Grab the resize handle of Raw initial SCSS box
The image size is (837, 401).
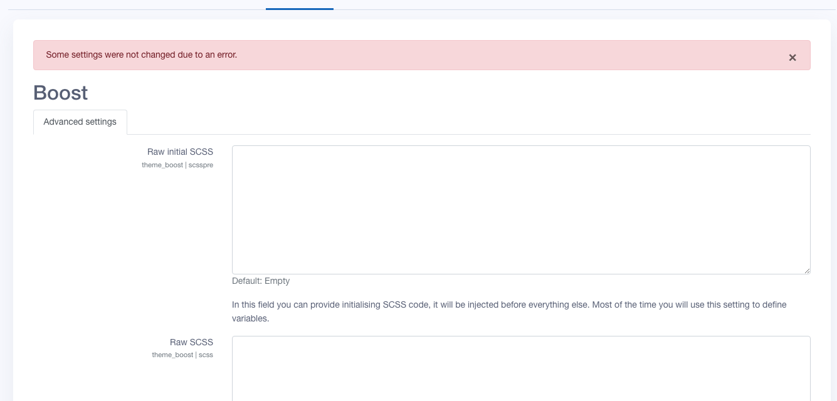point(806,270)
